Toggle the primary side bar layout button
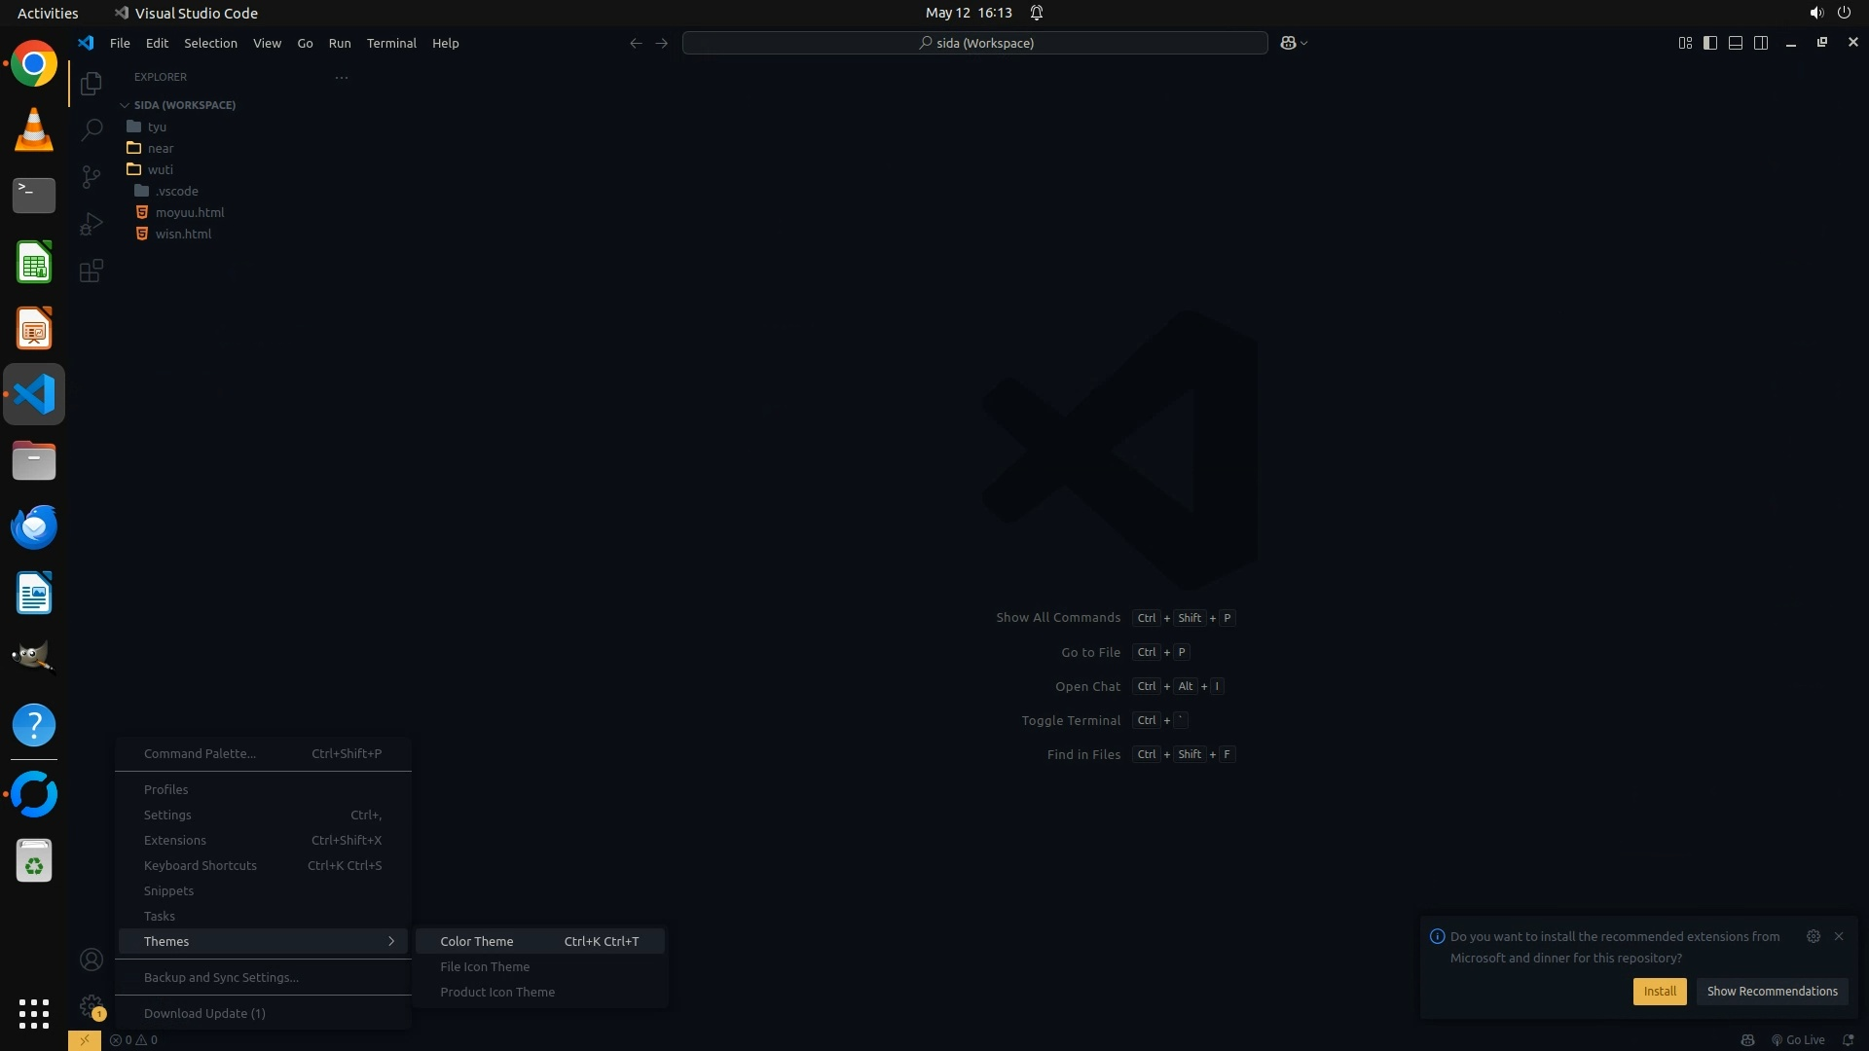1869x1051 pixels. coord(1710,43)
